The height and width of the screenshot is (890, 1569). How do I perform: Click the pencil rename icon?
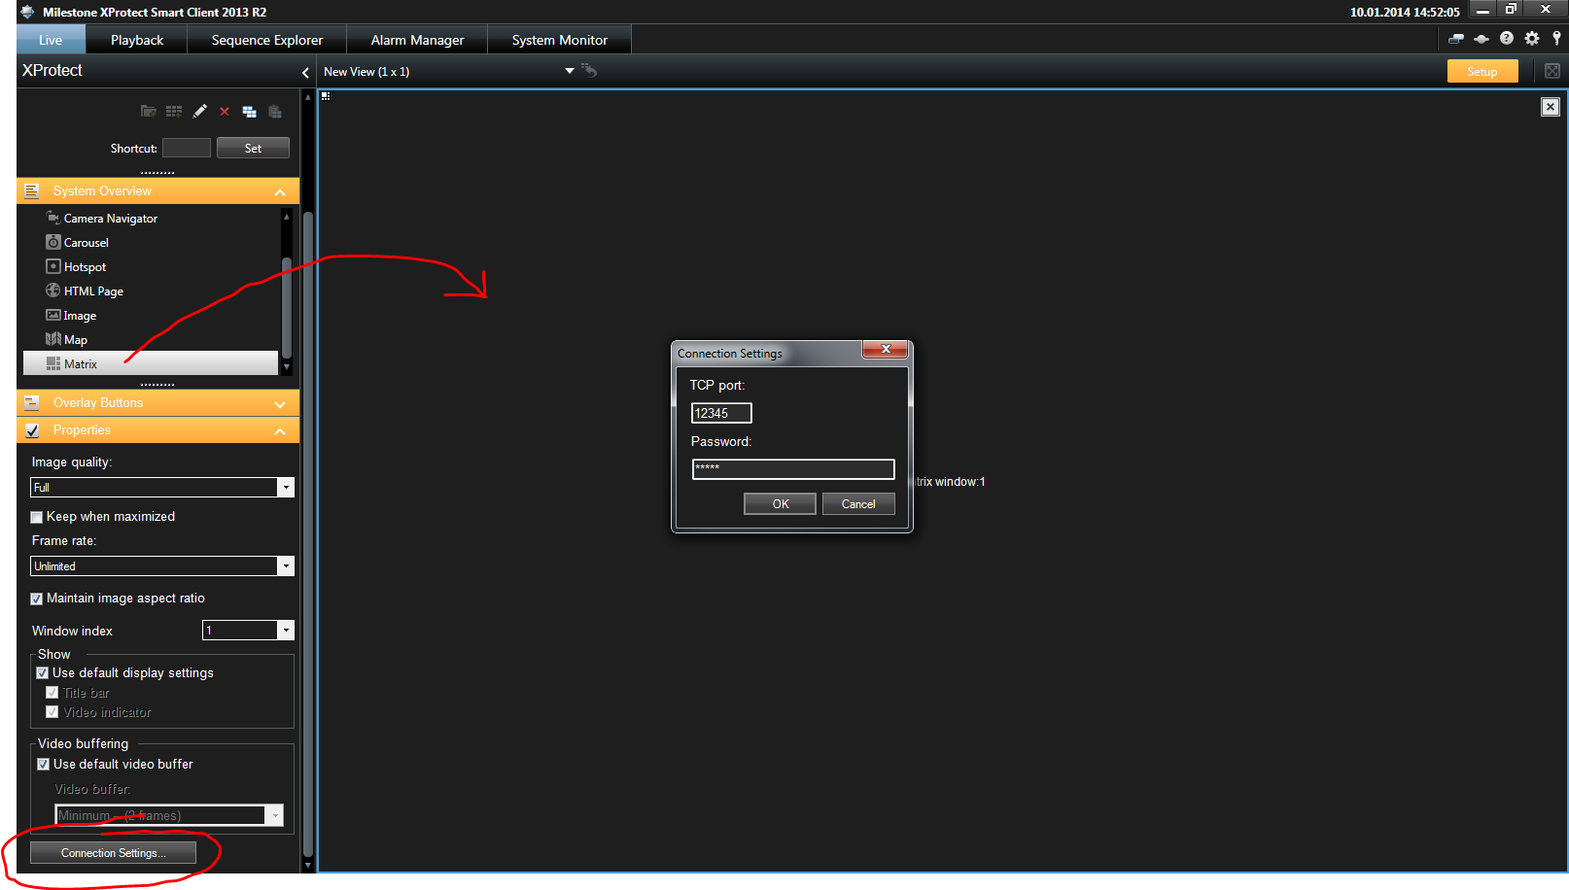pyautogui.click(x=199, y=112)
